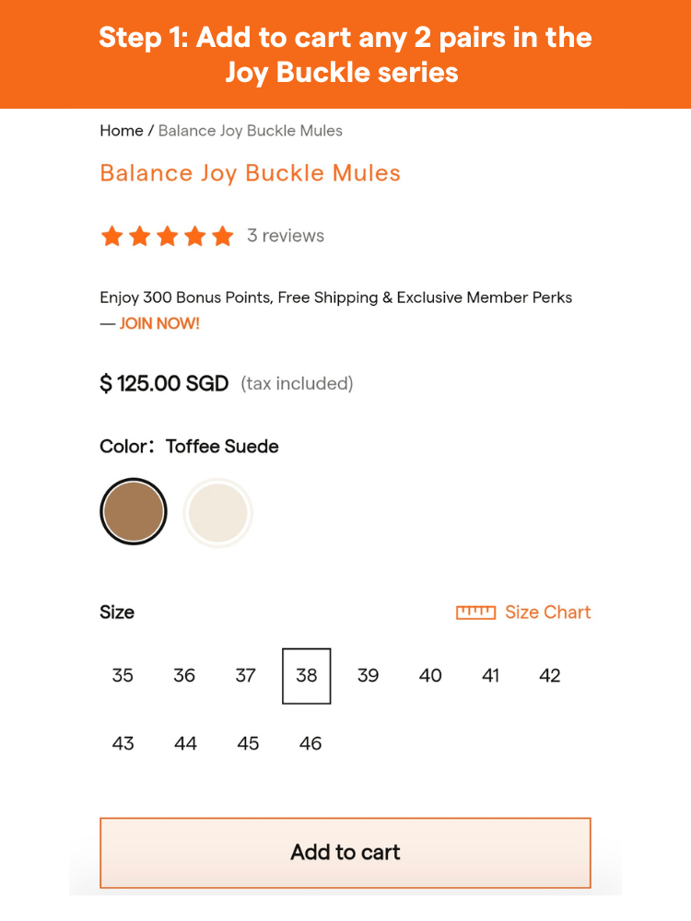This screenshot has height=921, width=691.
Task: Click the Size Chart ruler icon
Action: click(x=475, y=612)
